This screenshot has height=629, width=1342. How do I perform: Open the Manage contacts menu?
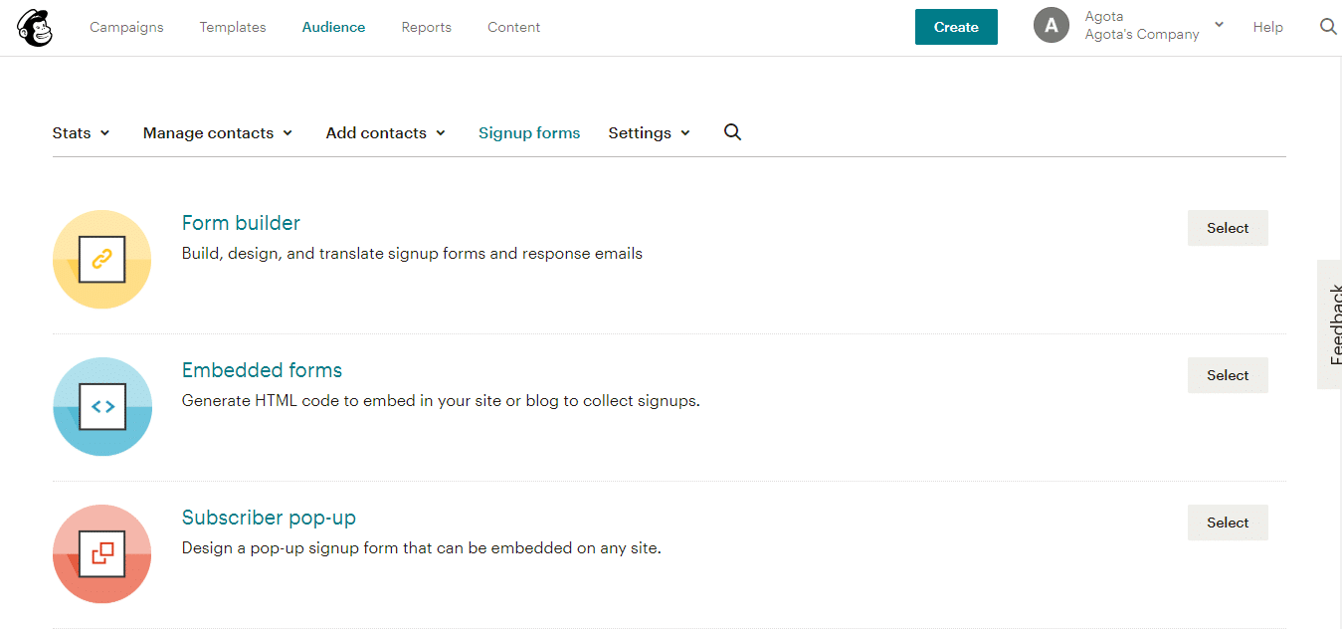[217, 132]
